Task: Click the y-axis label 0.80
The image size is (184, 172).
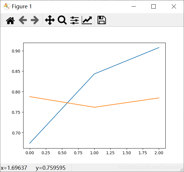Action: [x=16, y=92]
